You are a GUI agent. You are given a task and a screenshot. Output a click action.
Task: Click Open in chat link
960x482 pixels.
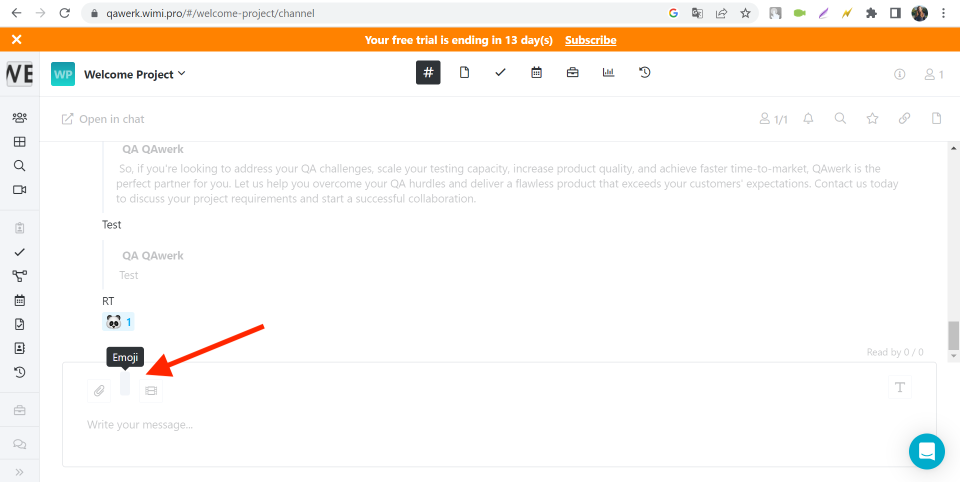point(103,119)
